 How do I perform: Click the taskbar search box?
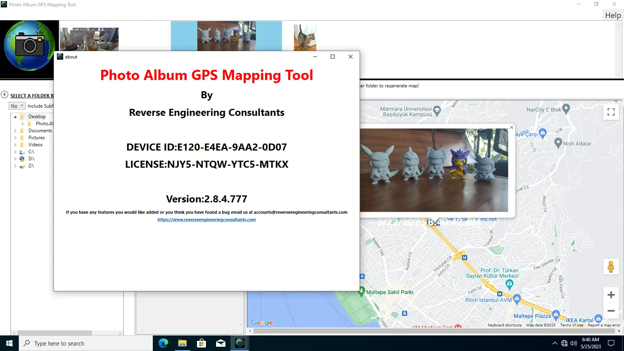click(86, 343)
